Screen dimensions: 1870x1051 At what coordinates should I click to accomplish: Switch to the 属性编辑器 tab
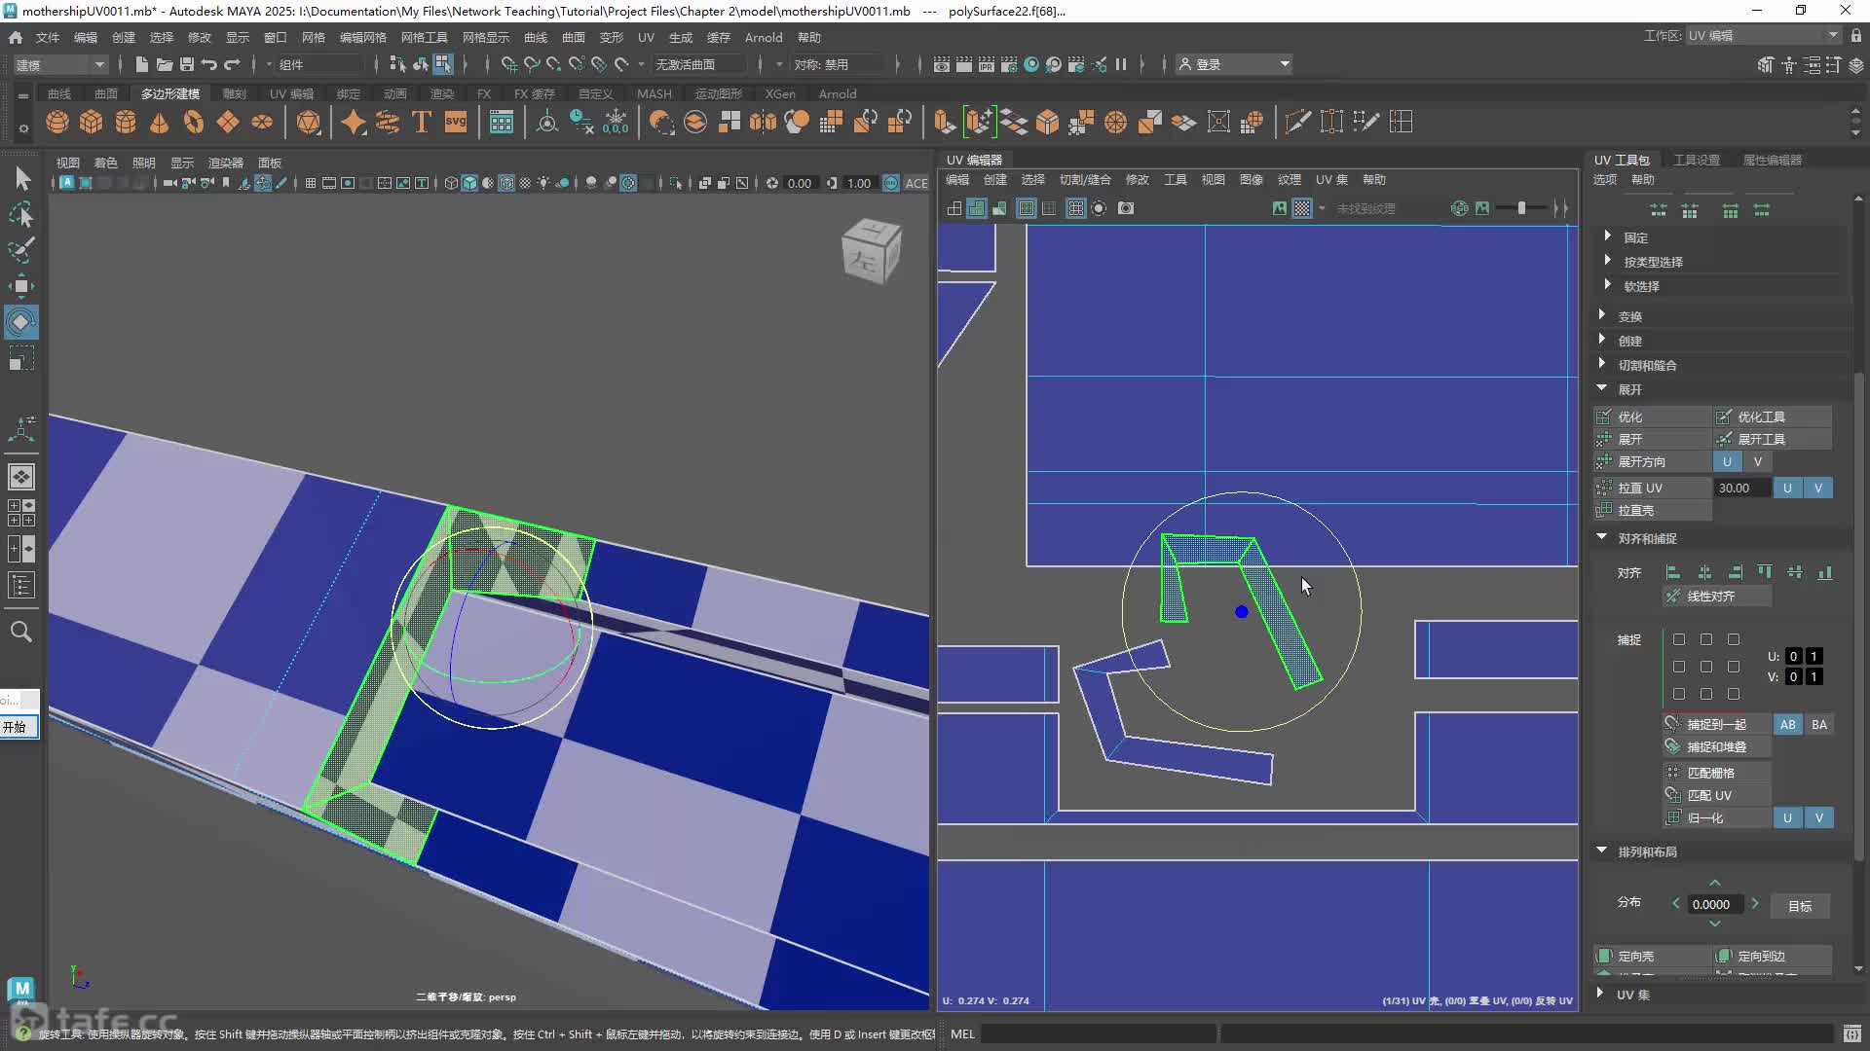coord(1773,160)
